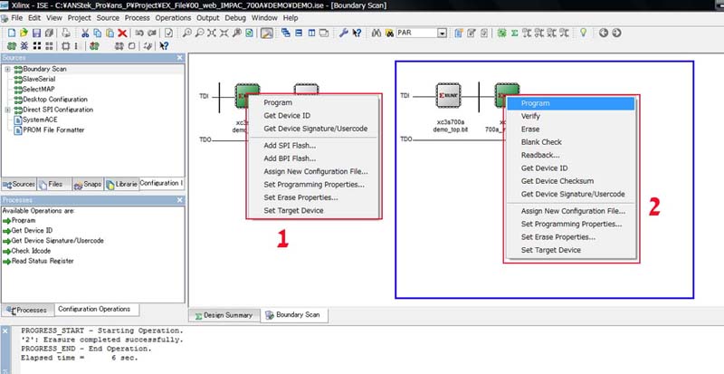Click the Forward arrow circle icon
This screenshot has height=374, width=724.
(x=616, y=33)
